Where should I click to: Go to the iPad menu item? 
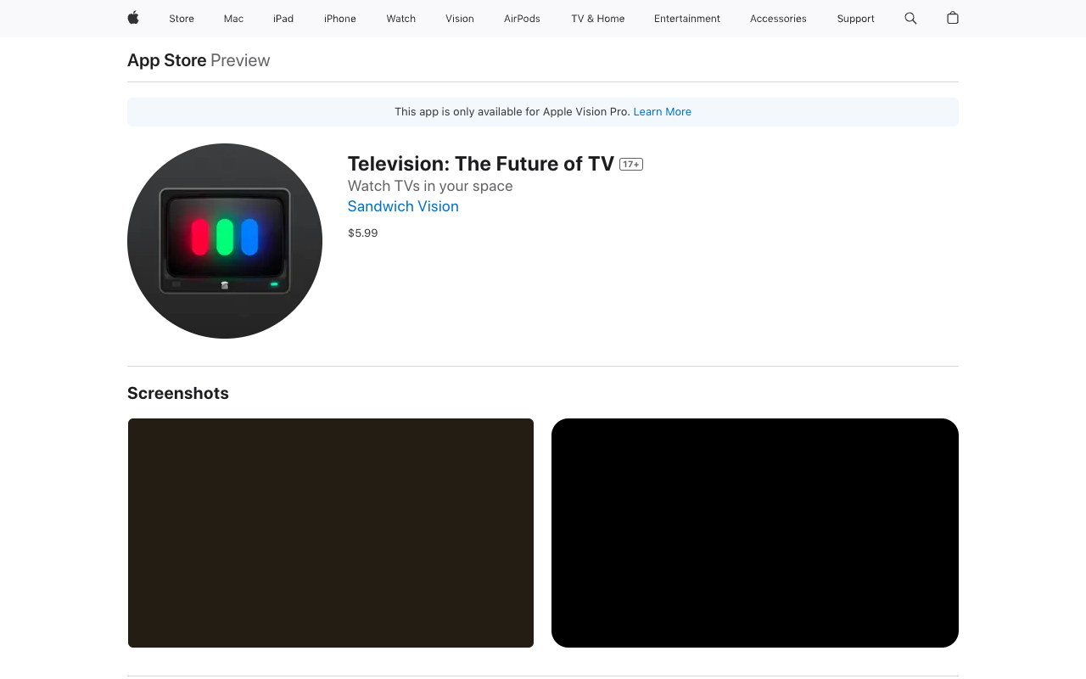(x=283, y=19)
